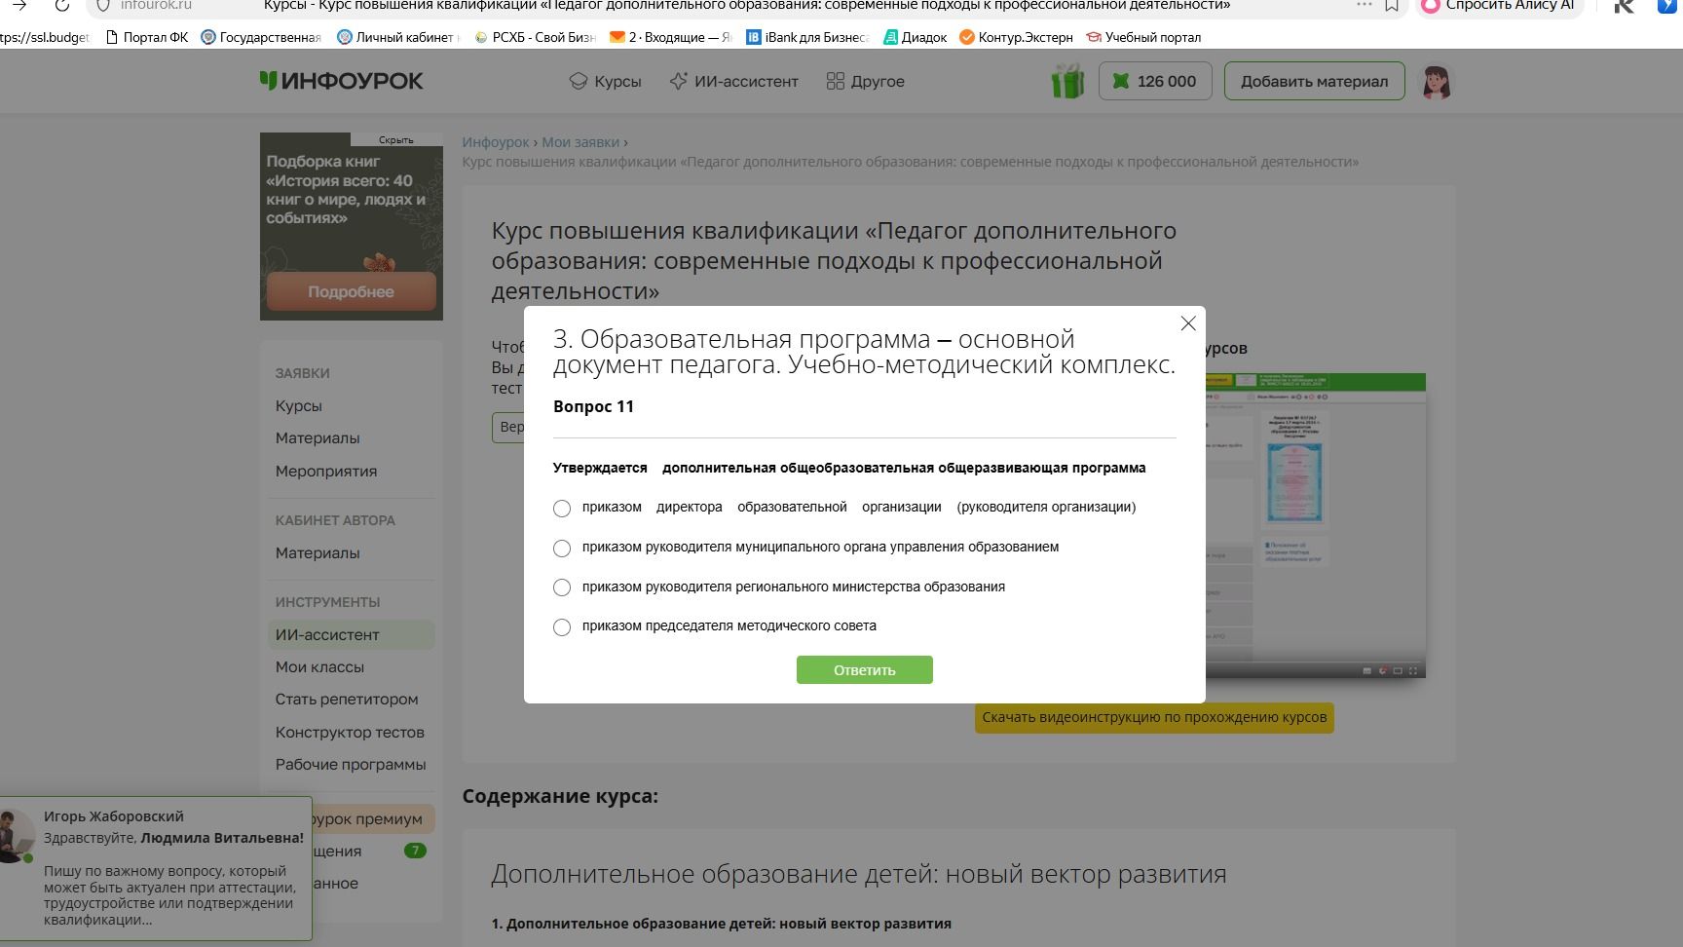This screenshot has width=1683, height=947.
Task: Click Скрыть on the book ad
Action: [x=395, y=139]
